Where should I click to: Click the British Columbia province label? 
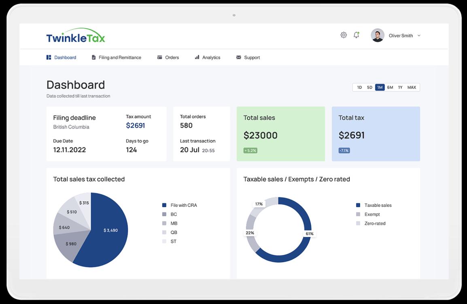click(71, 127)
